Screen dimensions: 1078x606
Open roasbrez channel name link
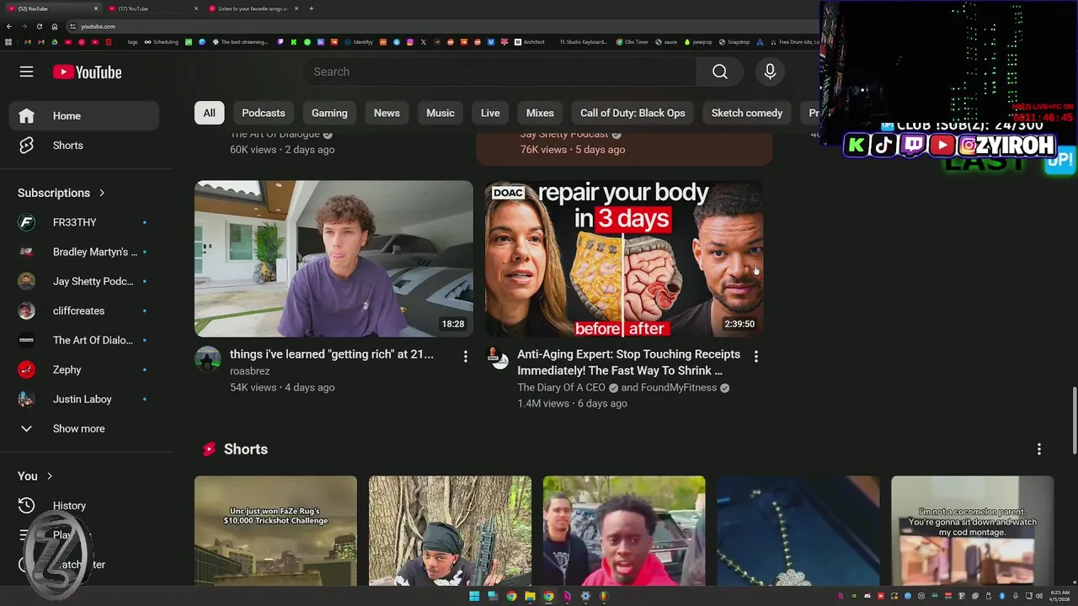point(249,371)
